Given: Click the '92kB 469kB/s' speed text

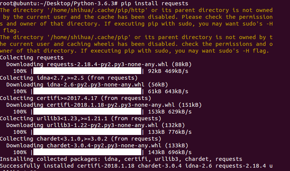Looking at the screenshot, I should (x=168, y=71).
